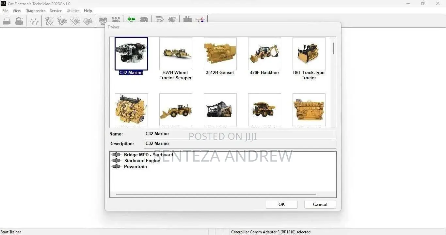Click the stacked-modules ECM summary icon
The image size is (446, 235).
pyautogui.click(x=103, y=21)
